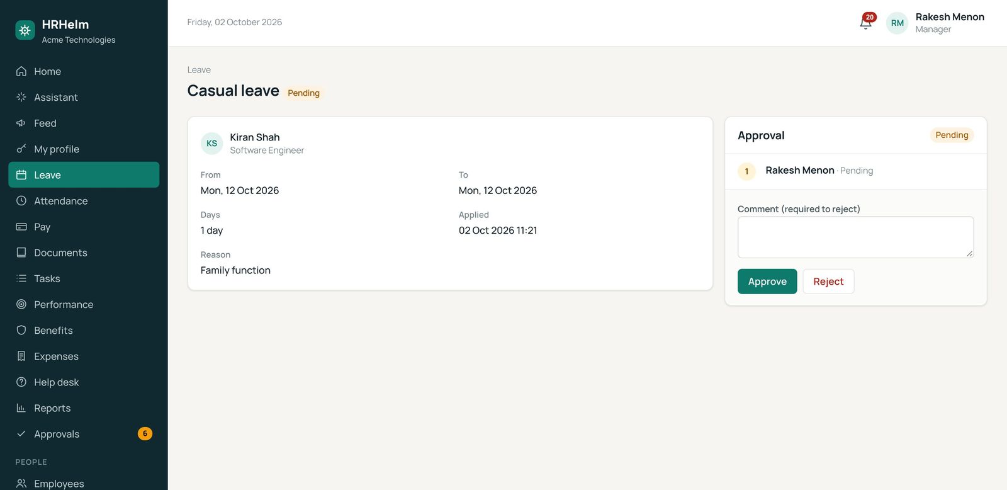This screenshot has width=1007, height=490.
Task: Open Attendance via its clock icon
Action: (21, 201)
